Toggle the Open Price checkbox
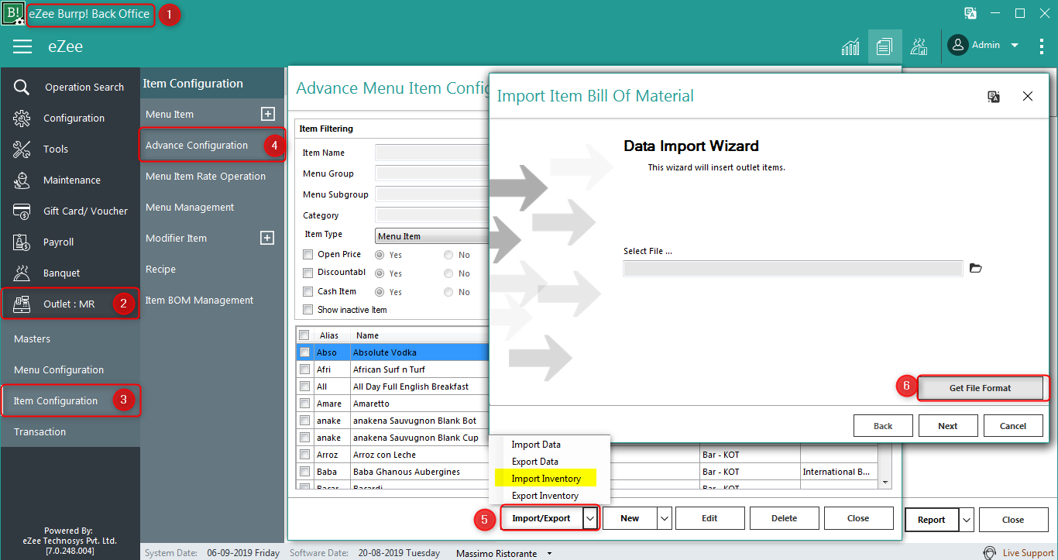This screenshot has width=1058, height=560. [307, 254]
